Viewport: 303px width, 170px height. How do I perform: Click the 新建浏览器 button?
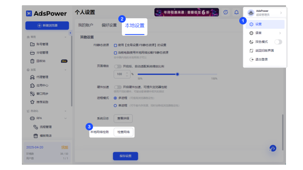tap(47, 25)
